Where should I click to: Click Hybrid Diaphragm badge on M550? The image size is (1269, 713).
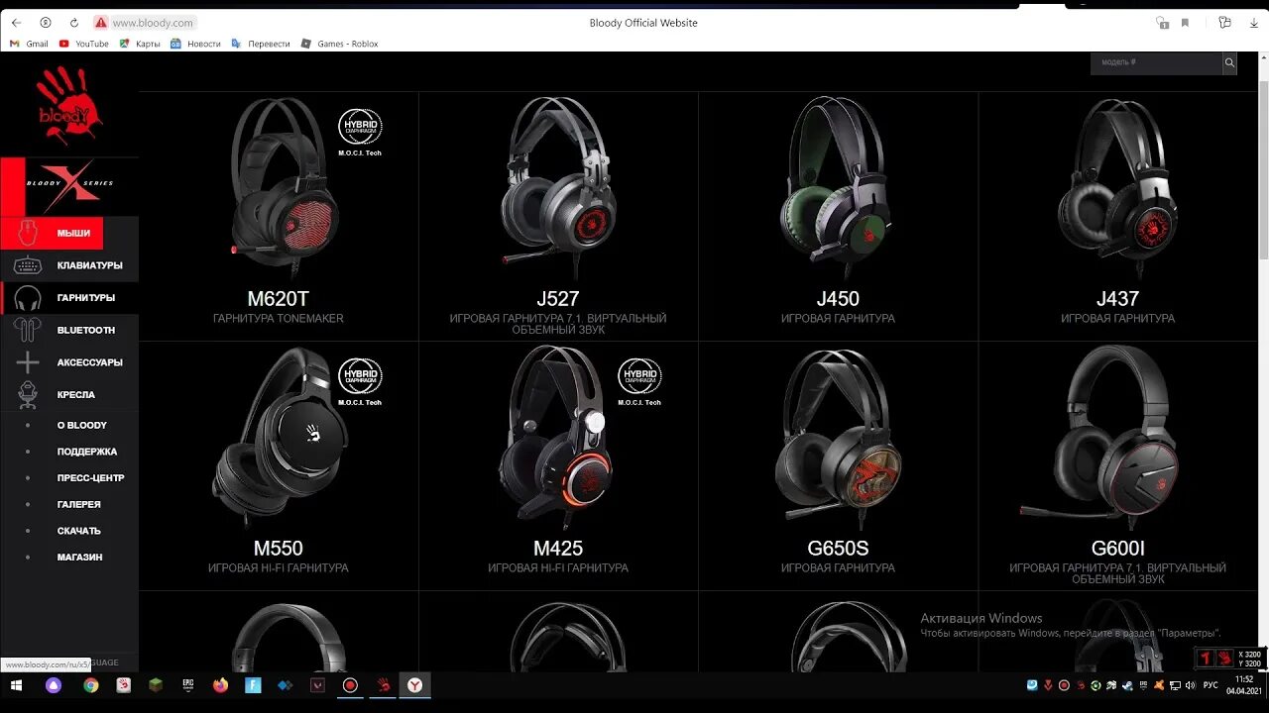(x=360, y=382)
